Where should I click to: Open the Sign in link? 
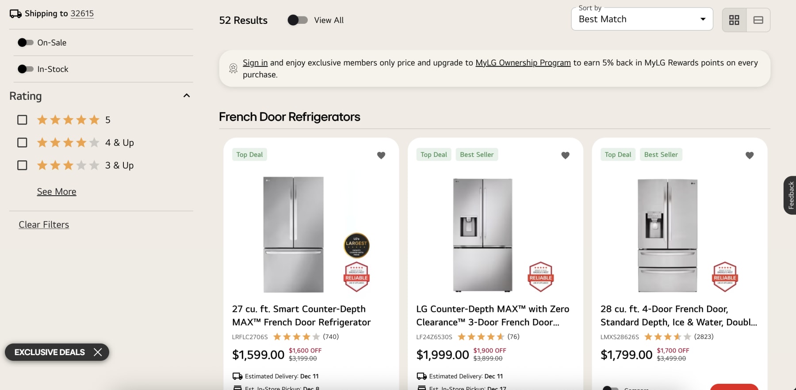(255, 62)
